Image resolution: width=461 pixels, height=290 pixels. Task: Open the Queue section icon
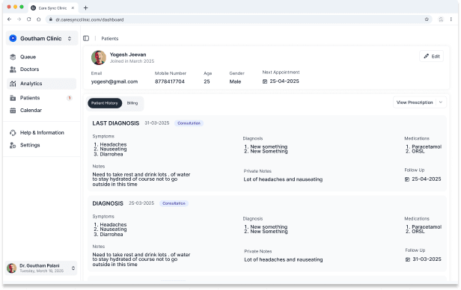pyautogui.click(x=13, y=57)
